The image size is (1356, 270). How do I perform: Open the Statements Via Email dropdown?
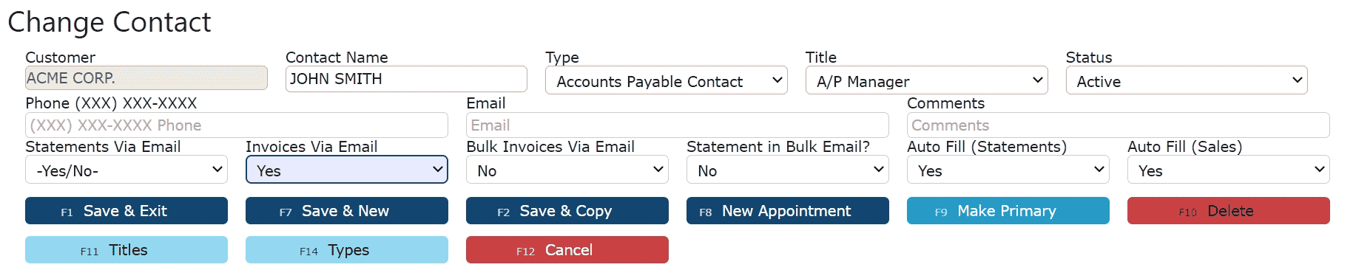(x=127, y=170)
